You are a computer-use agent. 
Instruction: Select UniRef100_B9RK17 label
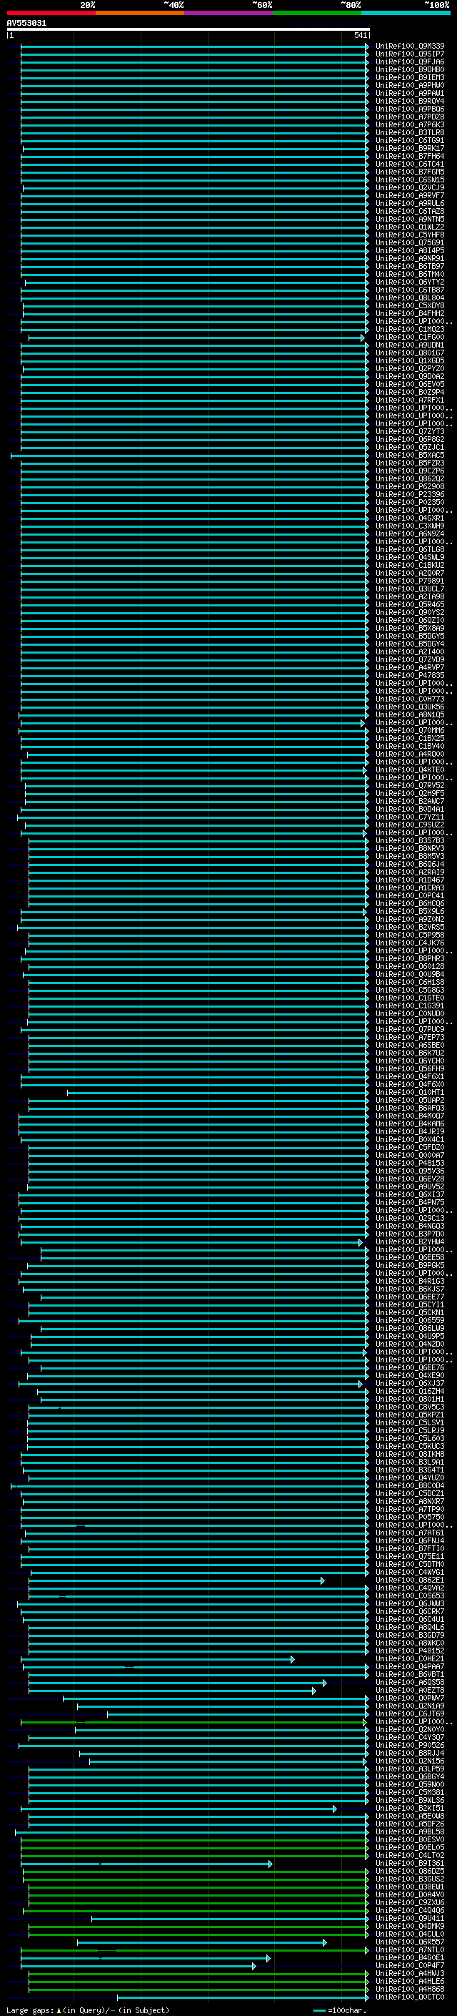[x=410, y=148]
